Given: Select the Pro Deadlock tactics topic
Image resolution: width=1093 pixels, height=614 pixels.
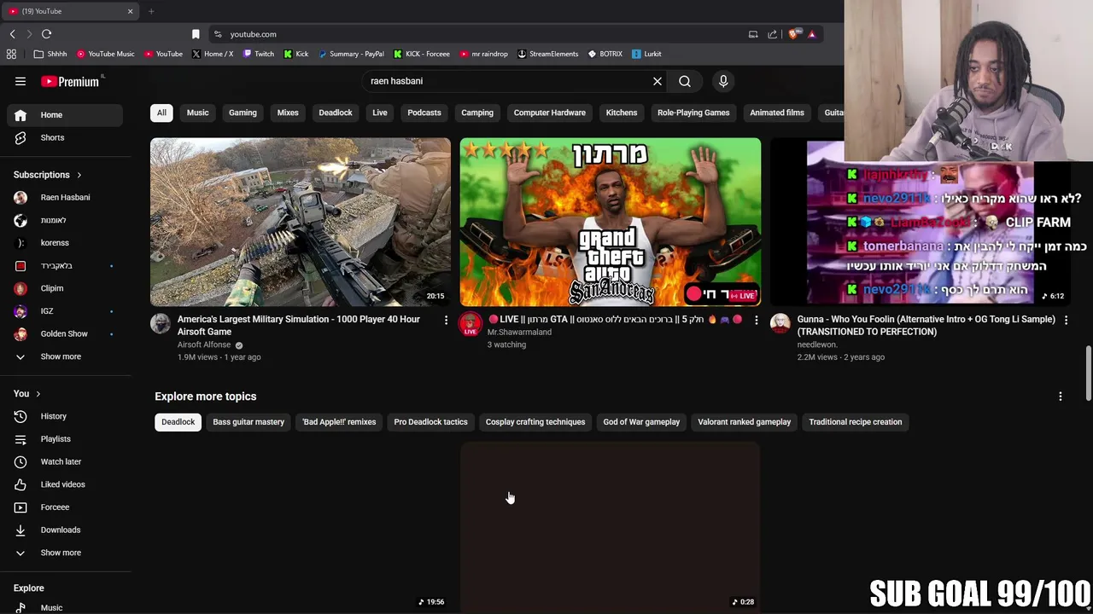Looking at the screenshot, I should [430, 422].
